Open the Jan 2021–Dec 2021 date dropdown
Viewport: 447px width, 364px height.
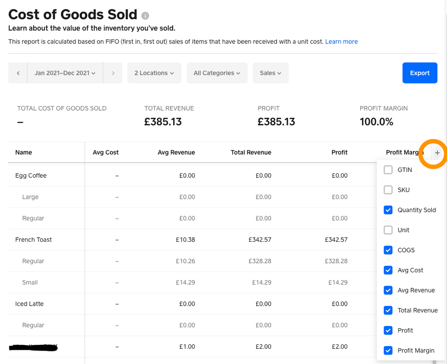tap(65, 73)
